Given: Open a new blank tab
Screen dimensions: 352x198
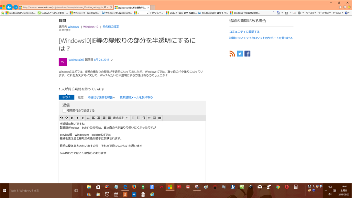Looking at the screenshot, I should (x=153, y=8).
